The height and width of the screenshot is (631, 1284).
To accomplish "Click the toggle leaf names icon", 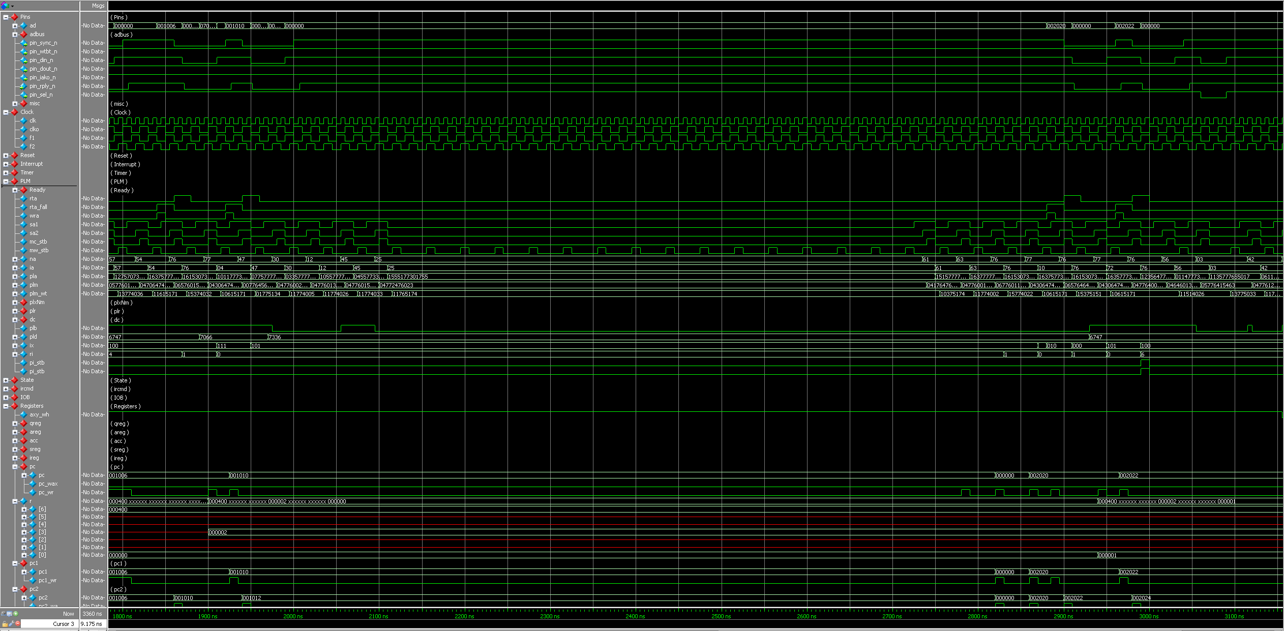I will 4,614.
